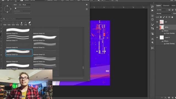Select Abstract Detail 25 brush

click(46, 59)
